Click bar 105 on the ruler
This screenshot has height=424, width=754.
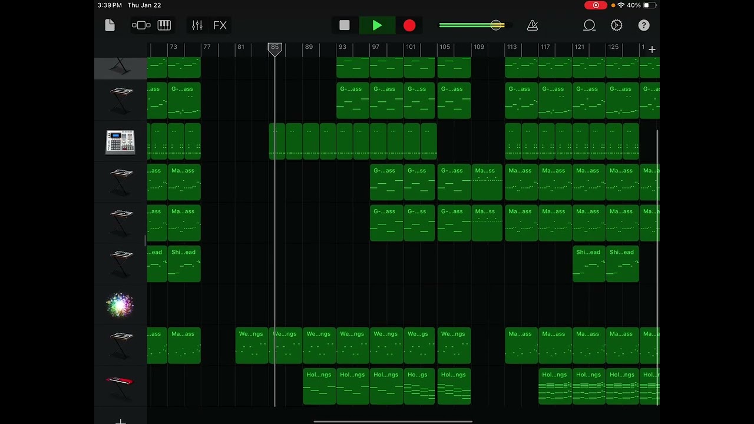445,47
